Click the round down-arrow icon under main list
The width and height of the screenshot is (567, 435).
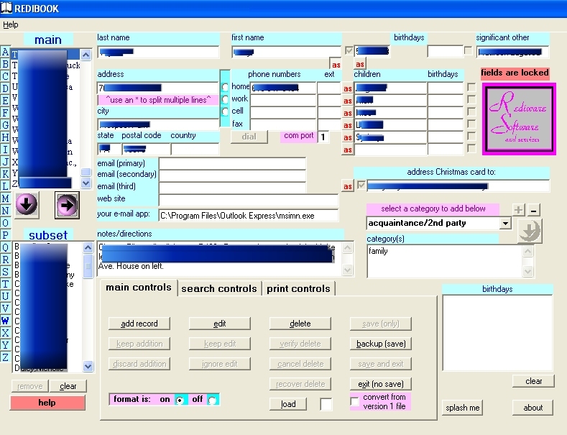click(x=27, y=205)
